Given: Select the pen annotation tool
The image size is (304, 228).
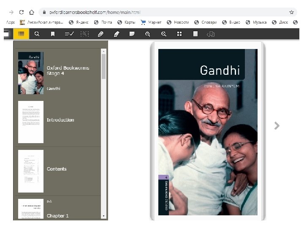Looking at the screenshot, I should pyautogui.click(x=100, y=34).
